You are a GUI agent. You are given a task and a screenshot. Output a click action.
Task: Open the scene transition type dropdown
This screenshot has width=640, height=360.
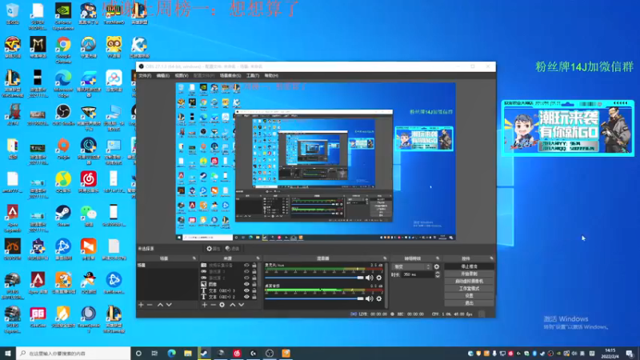click(x=411, y=266)
